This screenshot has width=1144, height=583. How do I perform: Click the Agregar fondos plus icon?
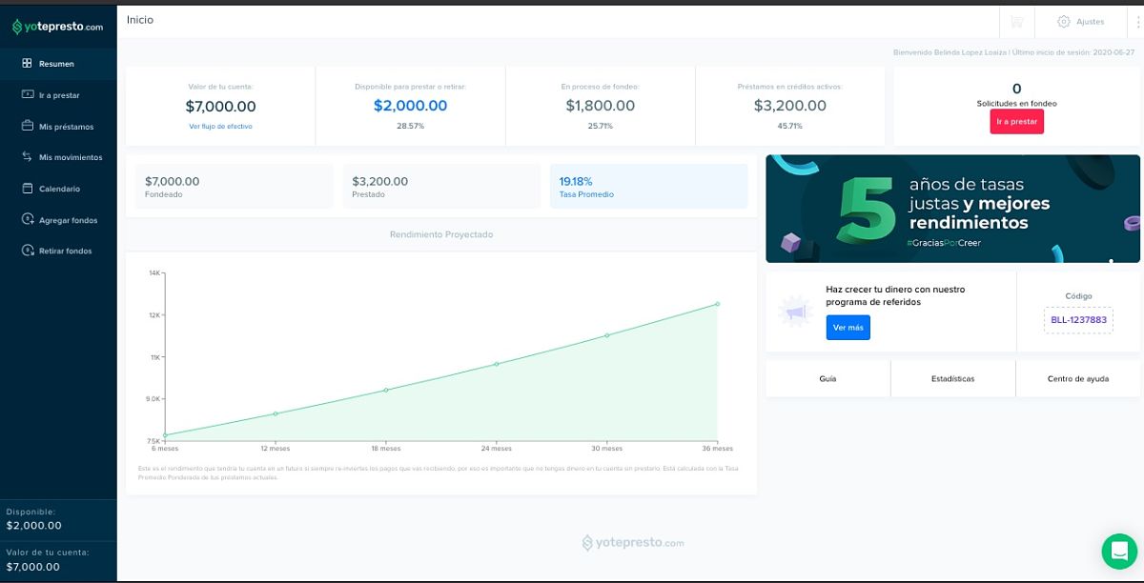[x=28, y=220]
